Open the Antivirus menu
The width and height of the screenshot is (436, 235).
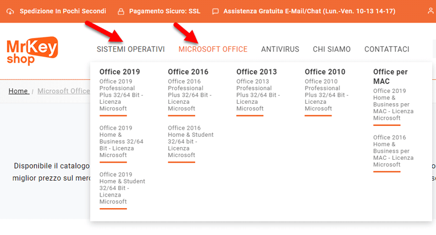point(280,49)
